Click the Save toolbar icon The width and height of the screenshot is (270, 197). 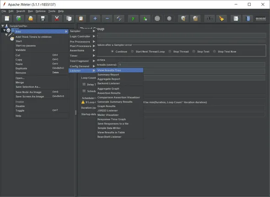tap(43, 18)
